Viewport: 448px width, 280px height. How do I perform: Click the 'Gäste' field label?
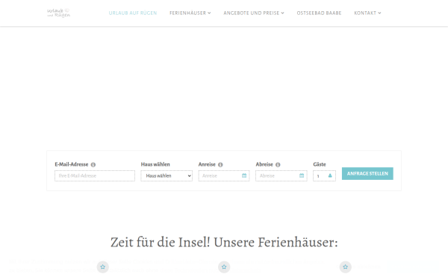coord(320,164)
